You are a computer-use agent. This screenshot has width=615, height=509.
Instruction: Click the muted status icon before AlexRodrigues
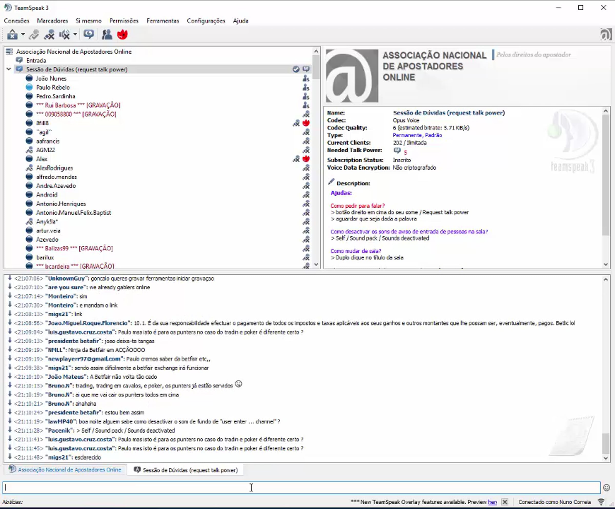coord(29,168)
